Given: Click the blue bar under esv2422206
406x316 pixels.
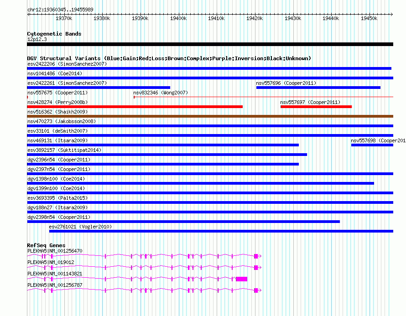Looking at the screenshot, I should [x=209, y=68].
